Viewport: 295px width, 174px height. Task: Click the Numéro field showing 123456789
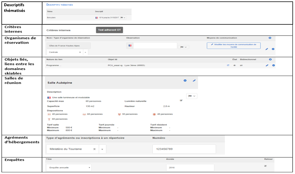point(184,149)
